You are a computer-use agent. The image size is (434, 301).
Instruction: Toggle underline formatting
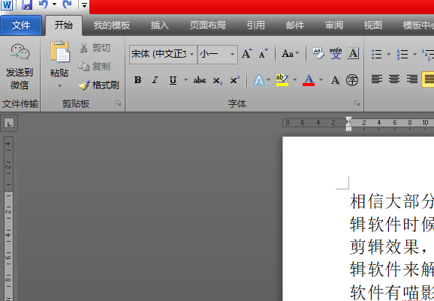point(173,80)
